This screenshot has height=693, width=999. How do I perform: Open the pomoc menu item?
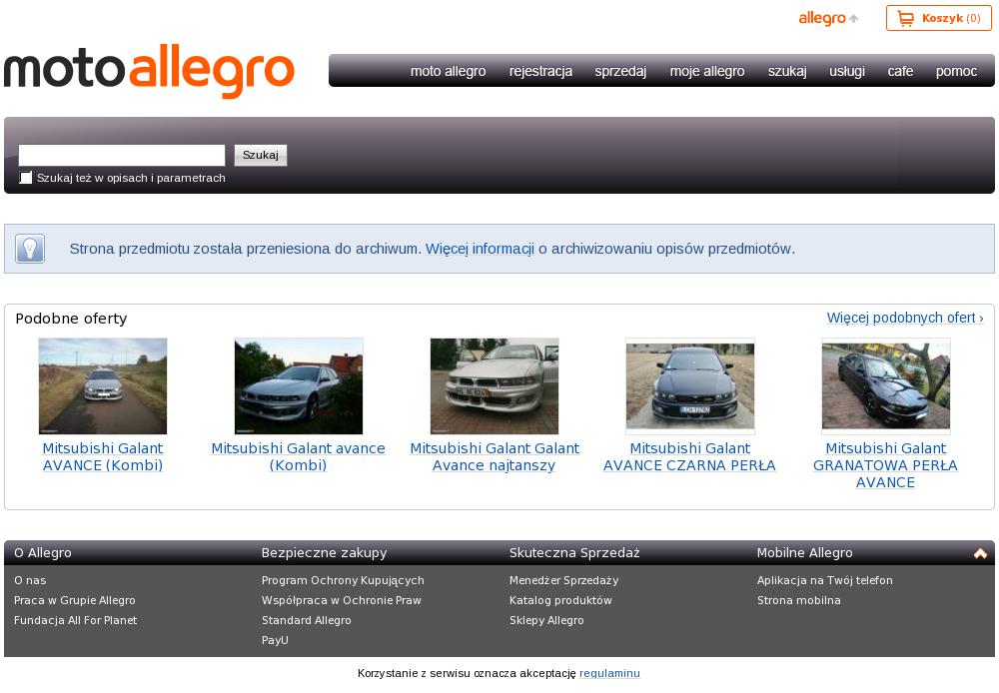956,71
